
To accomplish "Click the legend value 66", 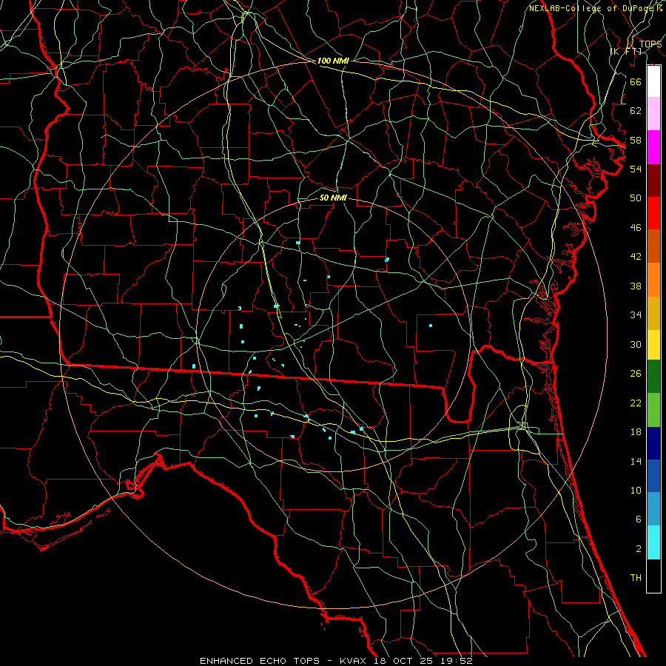I will pyautogui.click(x=636, y=81).
